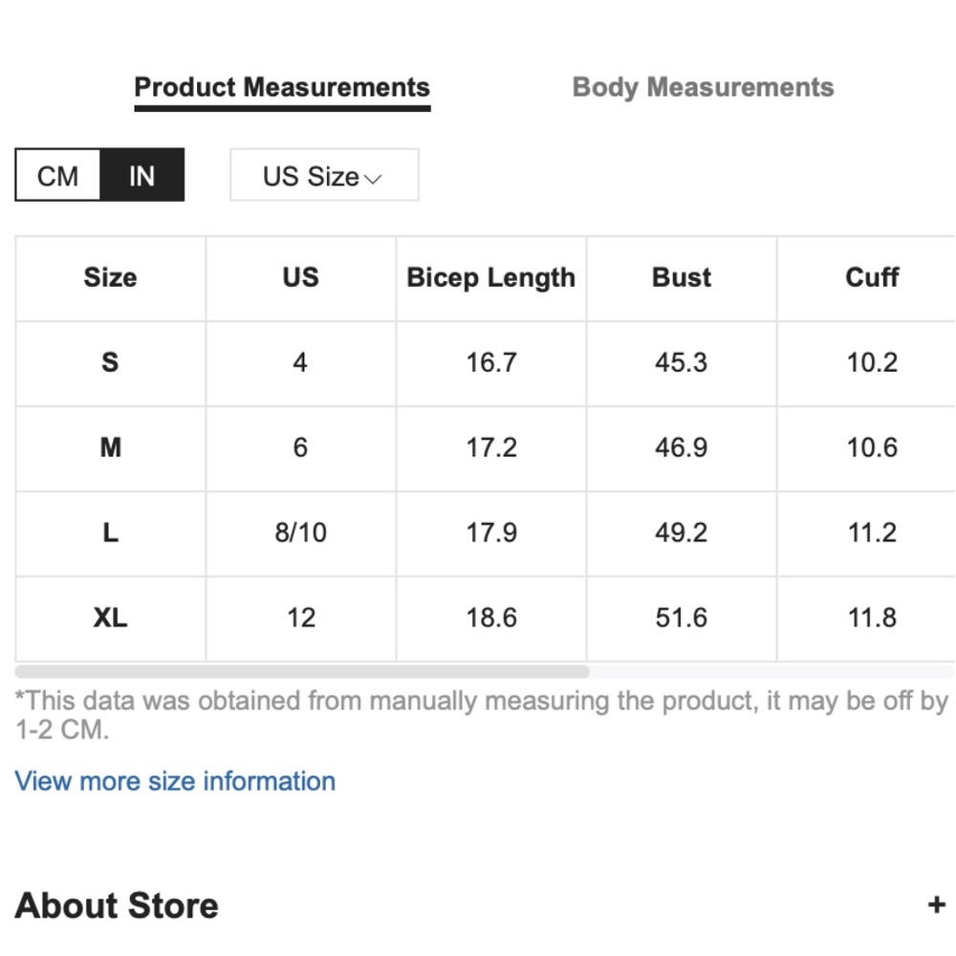This screenshot has width=956, height=956.
Task: Click the Bust column header
Action: (681, 278)
